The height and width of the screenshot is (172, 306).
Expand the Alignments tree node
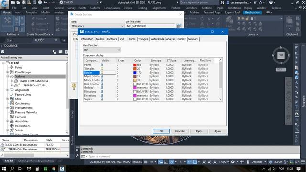coord(8,90)
